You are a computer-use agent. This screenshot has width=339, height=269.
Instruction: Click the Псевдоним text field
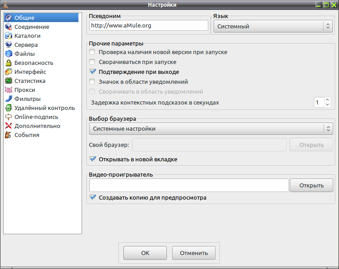click(x=149, y=26)
